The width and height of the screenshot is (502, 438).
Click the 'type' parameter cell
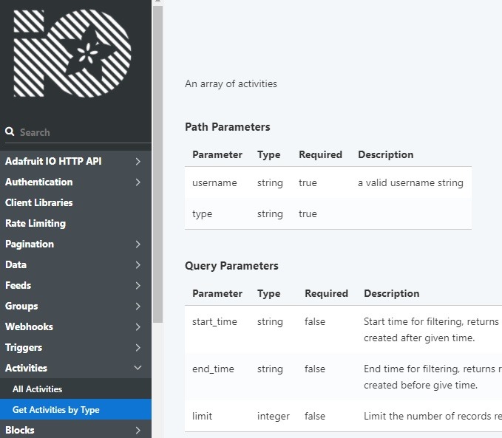click(203, 214)
